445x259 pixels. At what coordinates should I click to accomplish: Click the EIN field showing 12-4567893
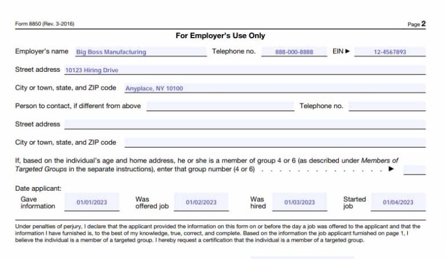[389, 52]
